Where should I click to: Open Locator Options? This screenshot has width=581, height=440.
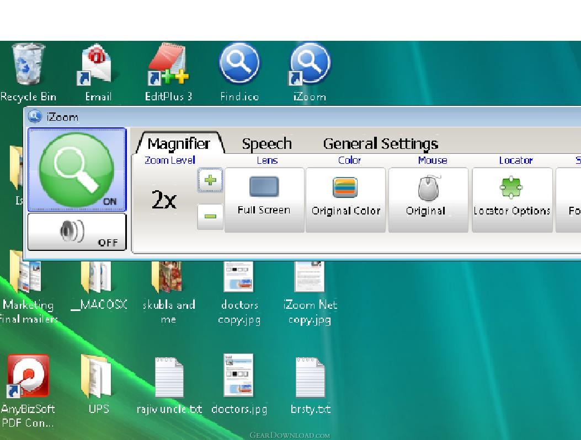512,200
